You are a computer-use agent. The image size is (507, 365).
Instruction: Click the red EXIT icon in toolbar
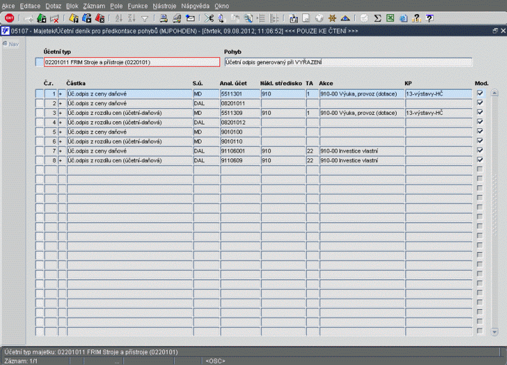[10, 18]
